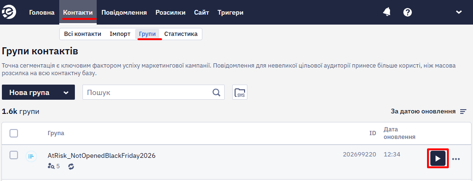The width and height of the screenshot is (473, 181).
Task: Check the AtRisk_NotOpenedBlackFriday2026 row checkbox
Action: [x=14, y=155]
